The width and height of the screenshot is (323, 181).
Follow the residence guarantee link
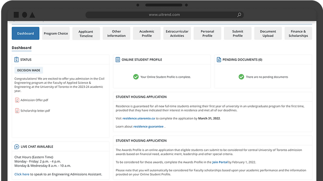pyautogui.click(x=148, y=127)
